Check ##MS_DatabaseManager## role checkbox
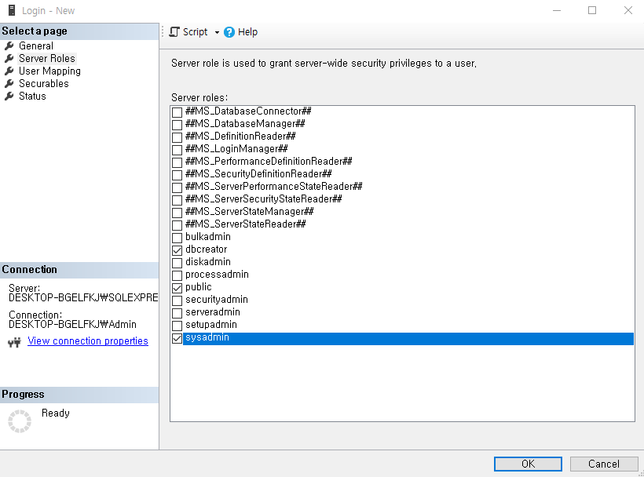644x477 pixels. tap(177, 125)
